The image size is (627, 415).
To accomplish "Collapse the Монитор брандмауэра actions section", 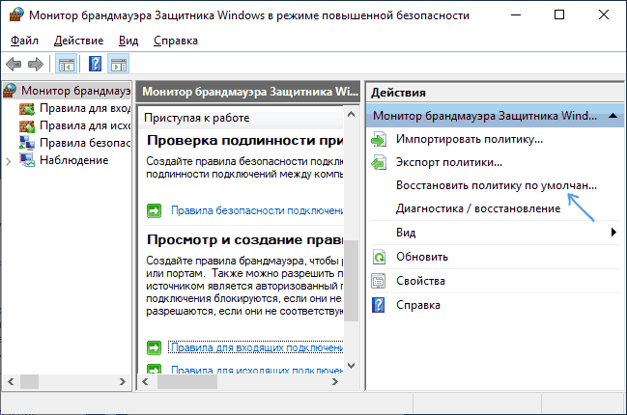I will click(612, 116).
